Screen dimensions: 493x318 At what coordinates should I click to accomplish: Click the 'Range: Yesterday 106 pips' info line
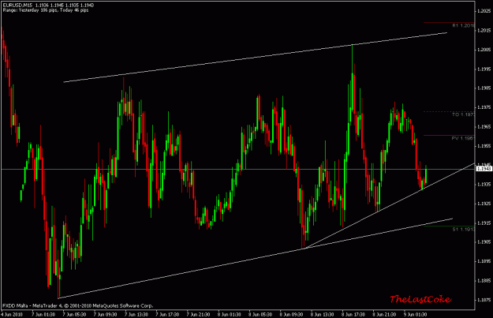tap(46, 10)
